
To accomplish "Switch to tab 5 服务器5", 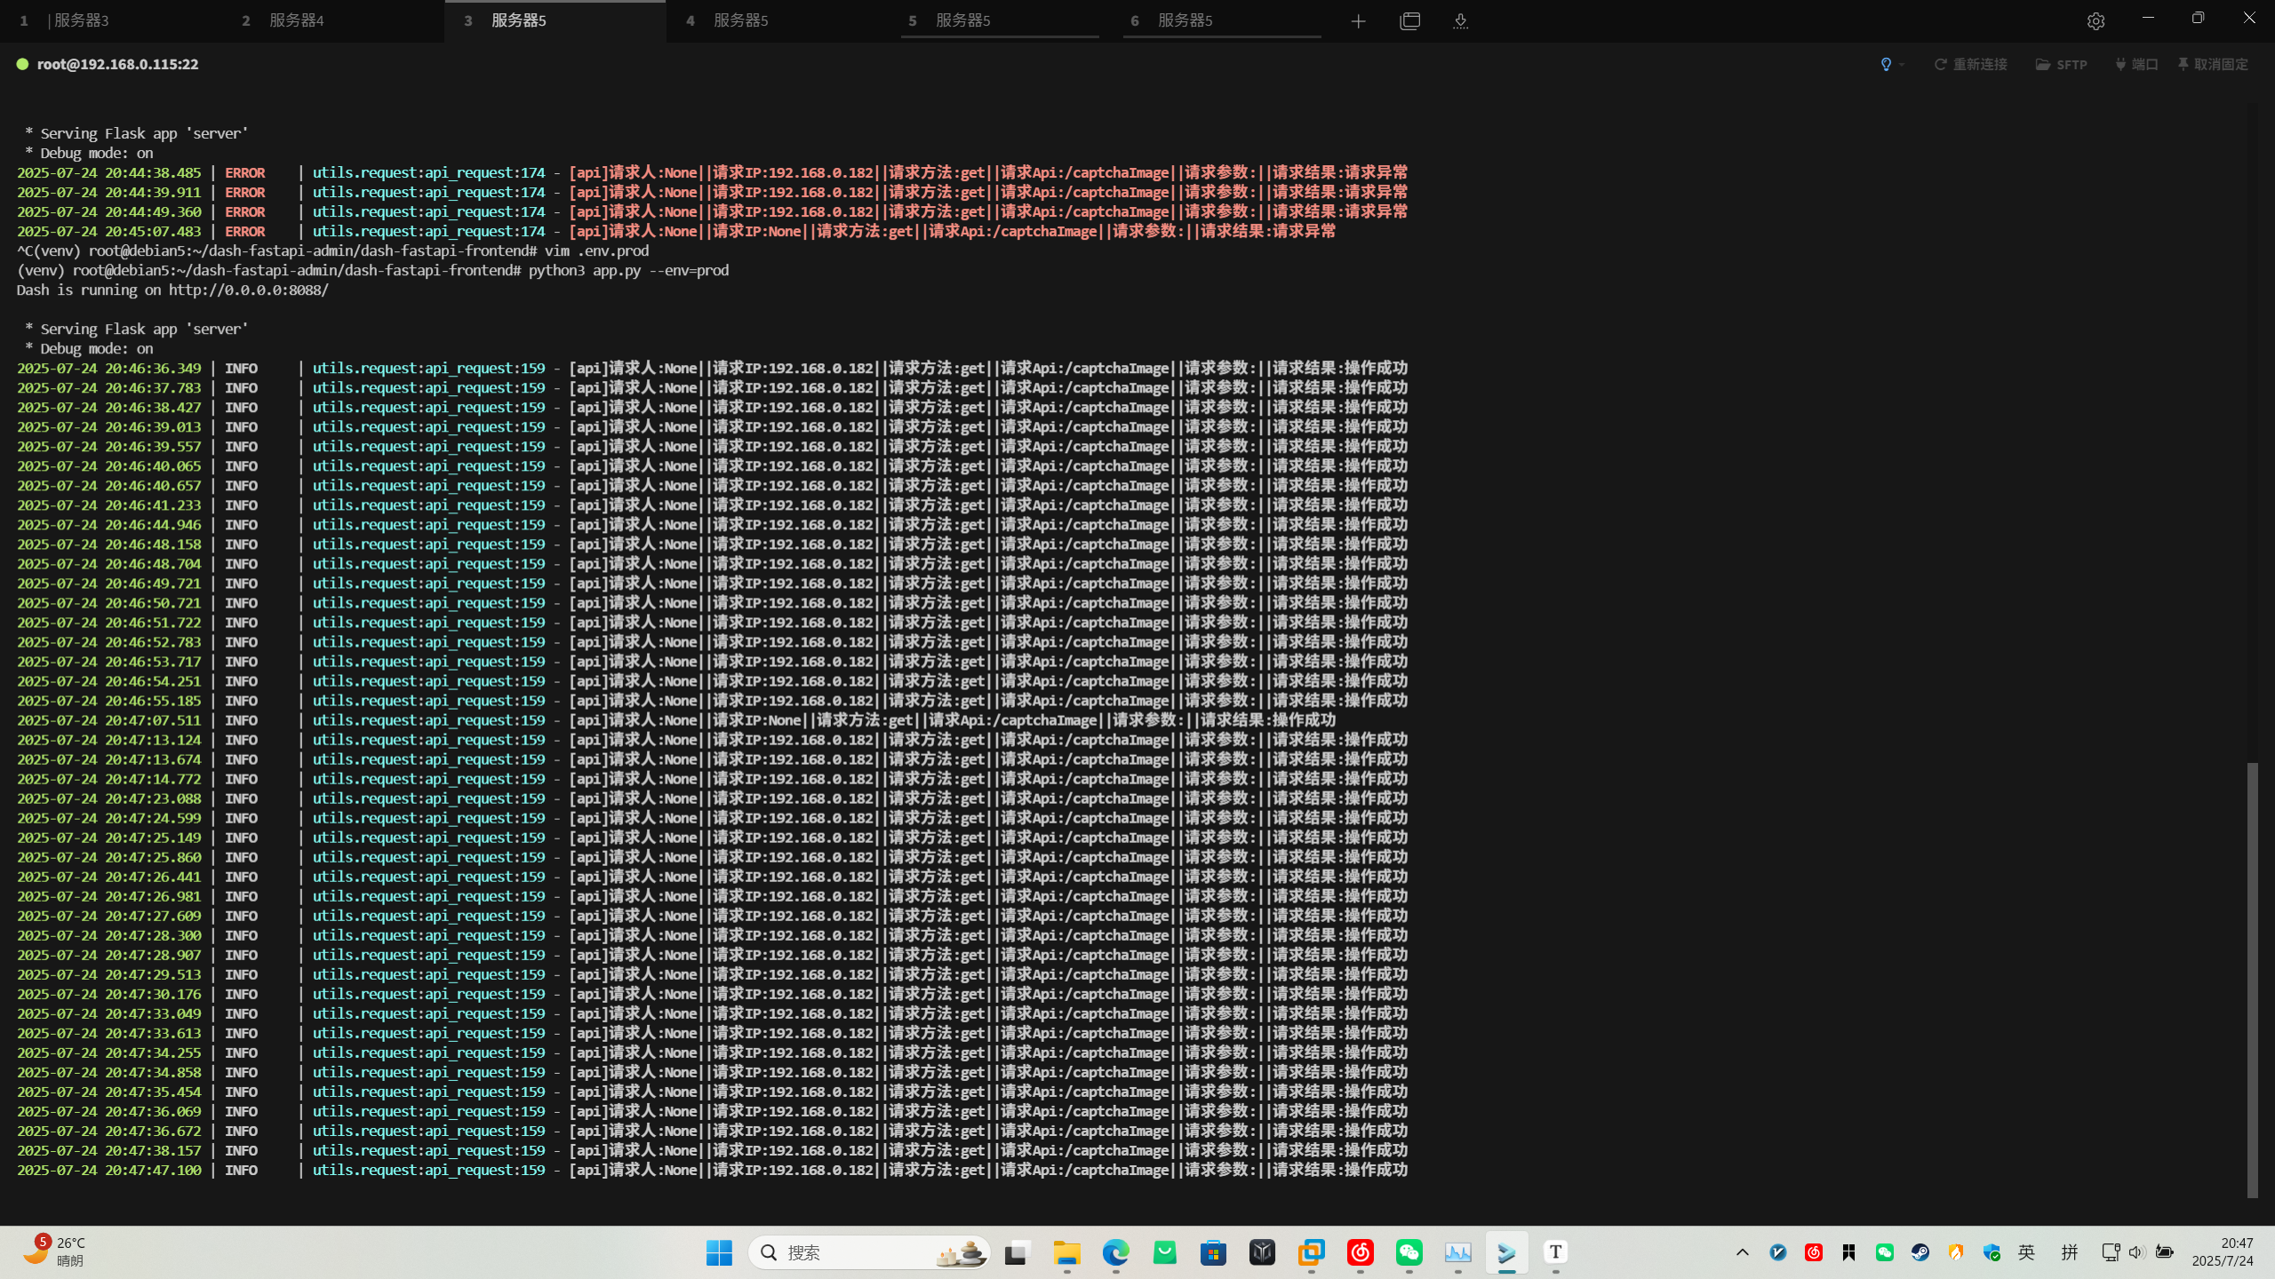I will (x=1000, y=20).
